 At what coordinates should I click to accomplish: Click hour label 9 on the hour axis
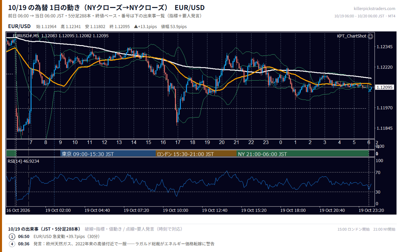[x=61, y=142]
